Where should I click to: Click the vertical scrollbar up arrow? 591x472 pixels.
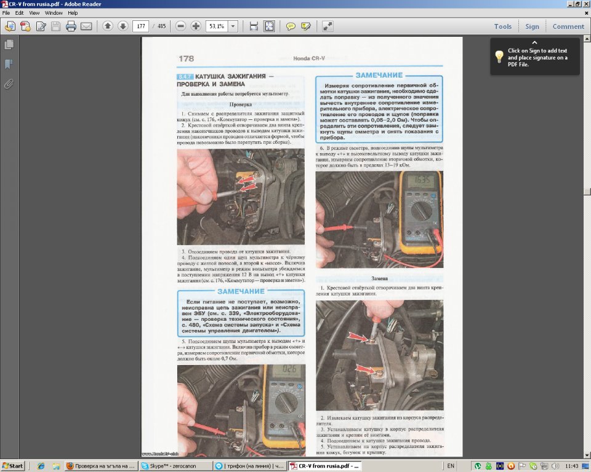pos(587,39)
